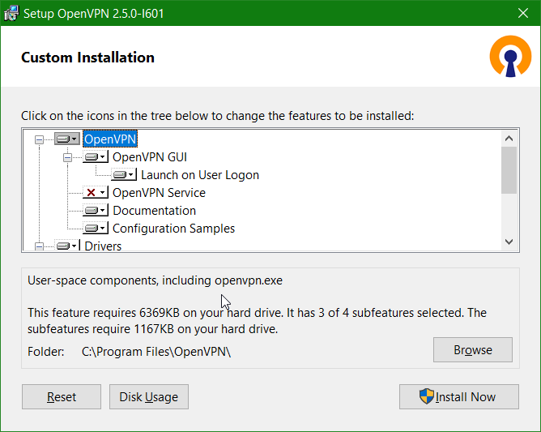Viewport: 541px width, 432px height.
Task: Select the OpenVPN Service tree item
Action: pos(159,193)
